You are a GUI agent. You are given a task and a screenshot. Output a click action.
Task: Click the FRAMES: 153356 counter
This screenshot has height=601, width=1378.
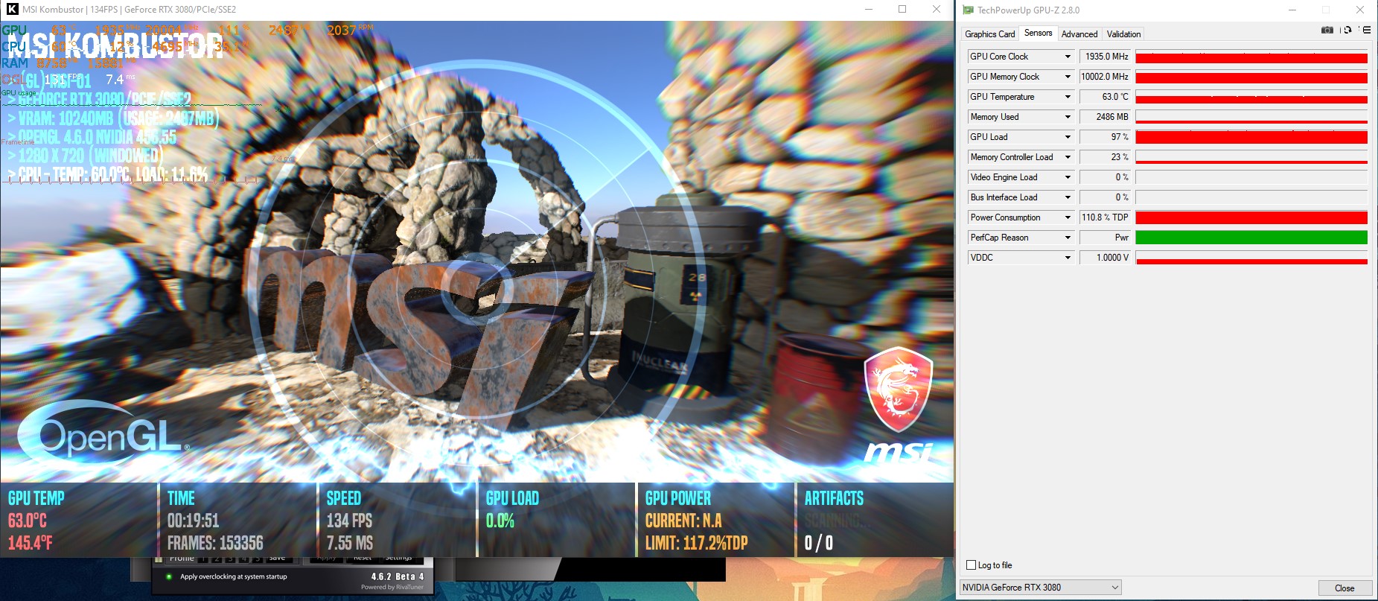click(215, 543)
